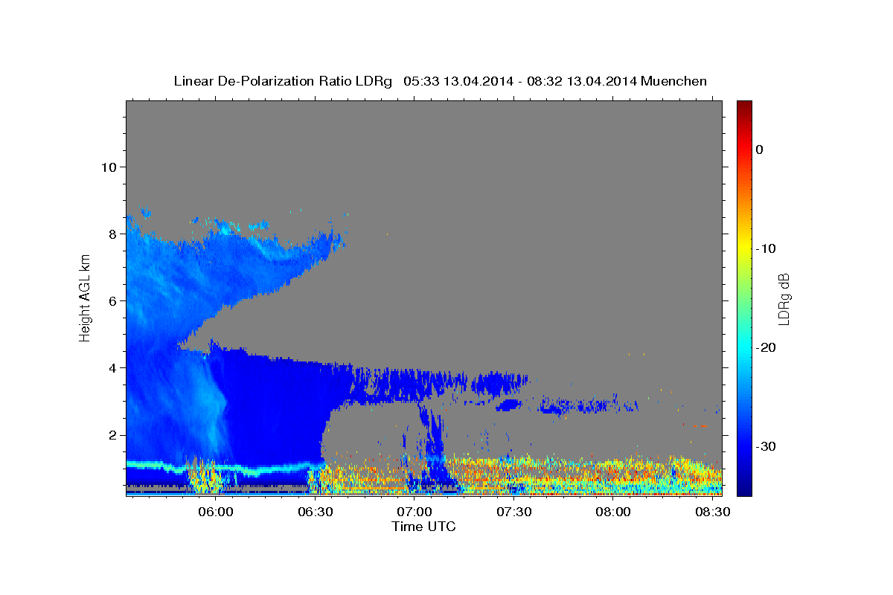Click the LDRg dB colorbar label
The height and width of the screenshot is (595, 893).
(783, 298)
